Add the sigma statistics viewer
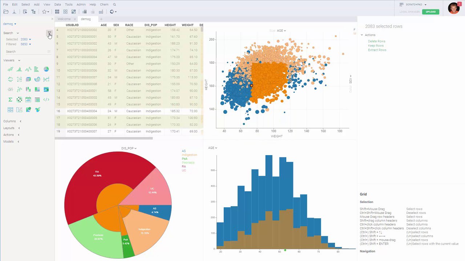This screenshot has width=465, height=261. [10, 99]
